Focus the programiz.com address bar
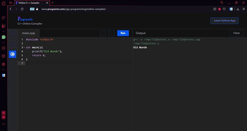 74,9
